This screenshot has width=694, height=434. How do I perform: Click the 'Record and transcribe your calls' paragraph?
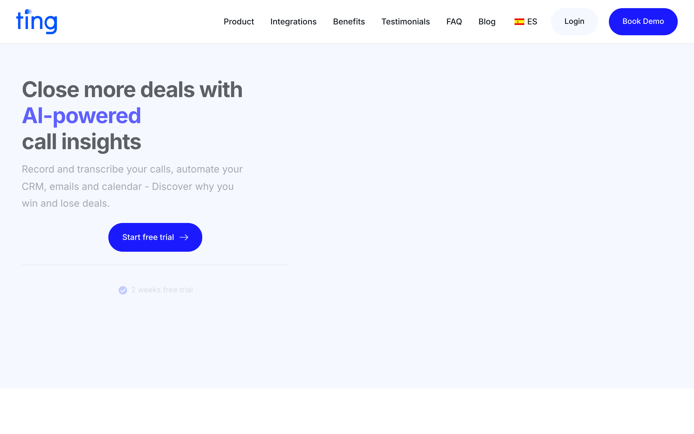point(132,186)
